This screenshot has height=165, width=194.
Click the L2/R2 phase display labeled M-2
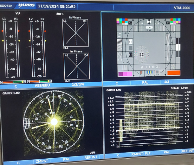click(77, 66)
